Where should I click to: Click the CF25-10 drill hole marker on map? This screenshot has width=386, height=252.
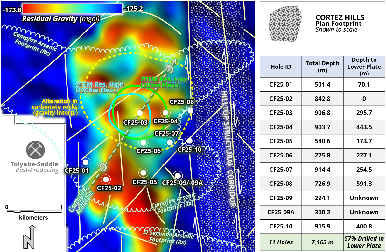[x=189, y=140]
